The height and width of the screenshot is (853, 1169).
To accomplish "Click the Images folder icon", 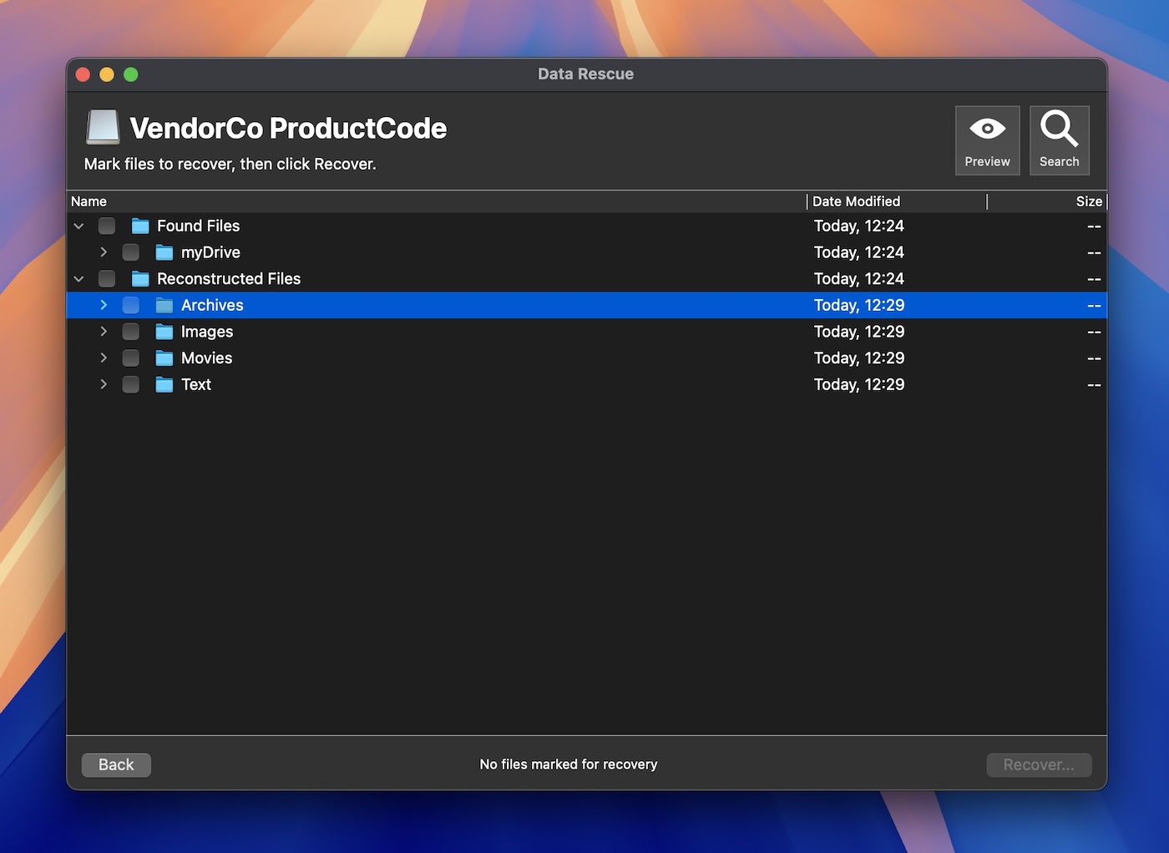I will click(163, 332).
